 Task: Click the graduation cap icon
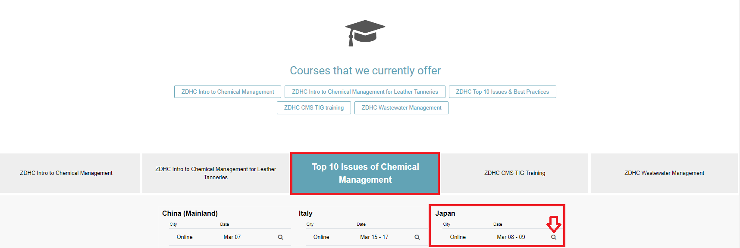point(365,33)
